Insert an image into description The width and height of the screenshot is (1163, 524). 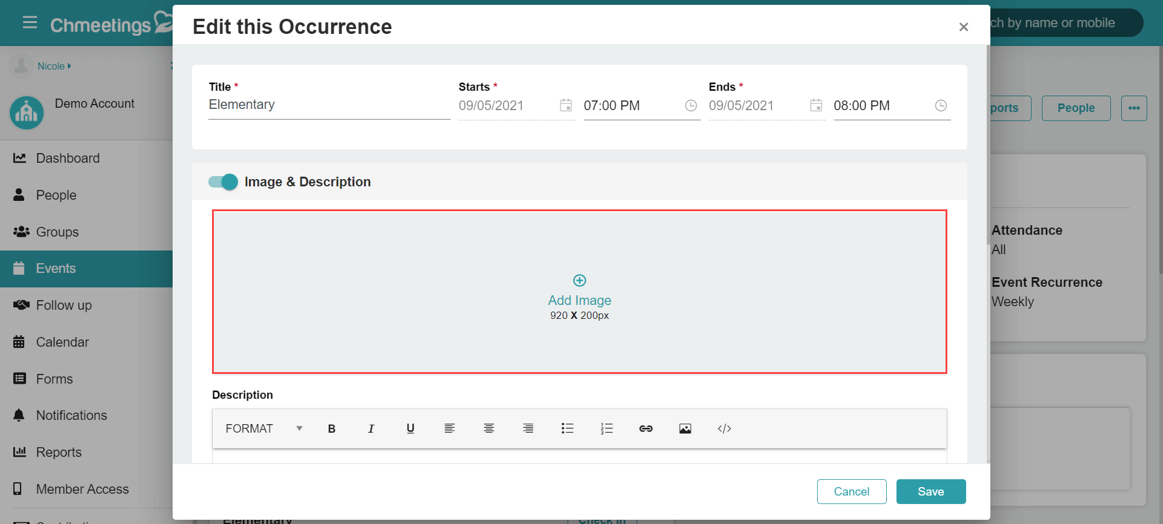(x=685, y=428)
